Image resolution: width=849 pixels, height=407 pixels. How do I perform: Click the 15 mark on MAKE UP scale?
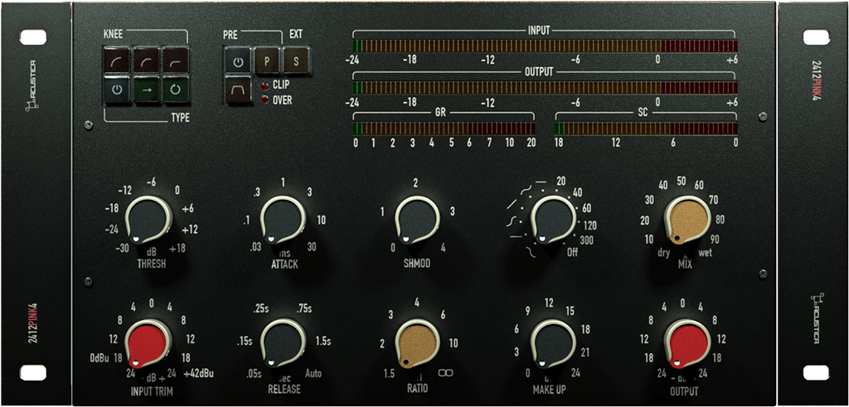570,310
